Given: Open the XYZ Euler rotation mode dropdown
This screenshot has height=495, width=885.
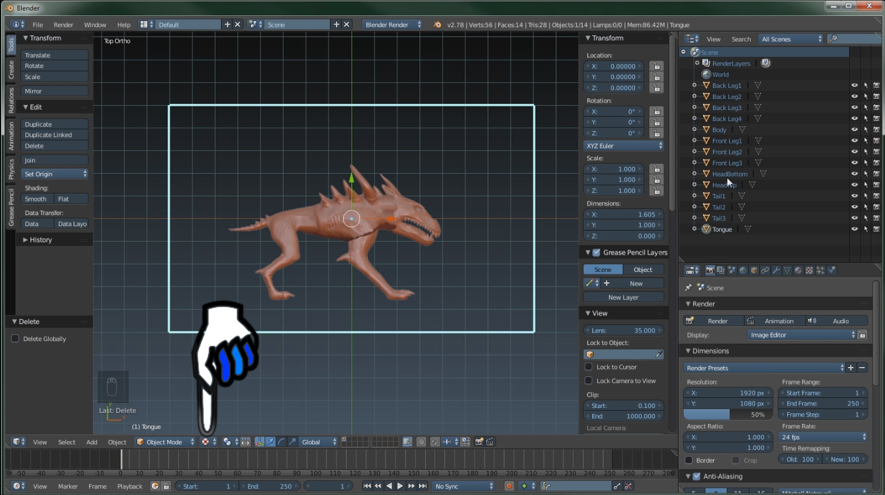Looking at the screenshot, I should pos(624,146).
